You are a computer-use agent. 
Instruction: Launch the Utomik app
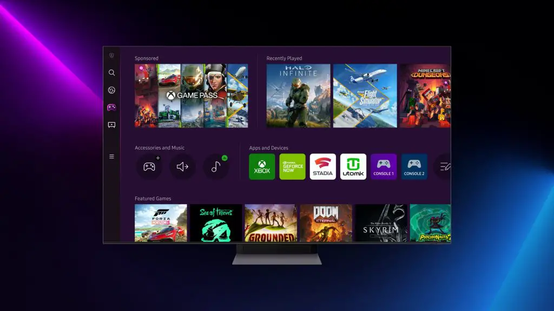pyautogui.click(x=353, y=167)
